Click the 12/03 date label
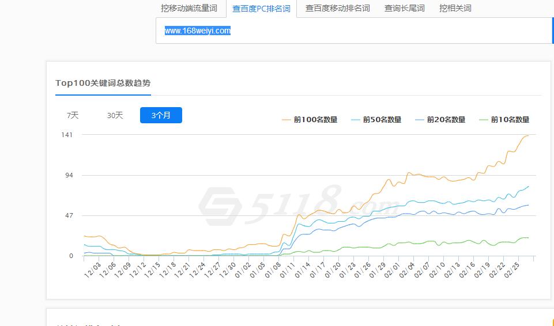554x326 pixels. (x=92, y=270)
